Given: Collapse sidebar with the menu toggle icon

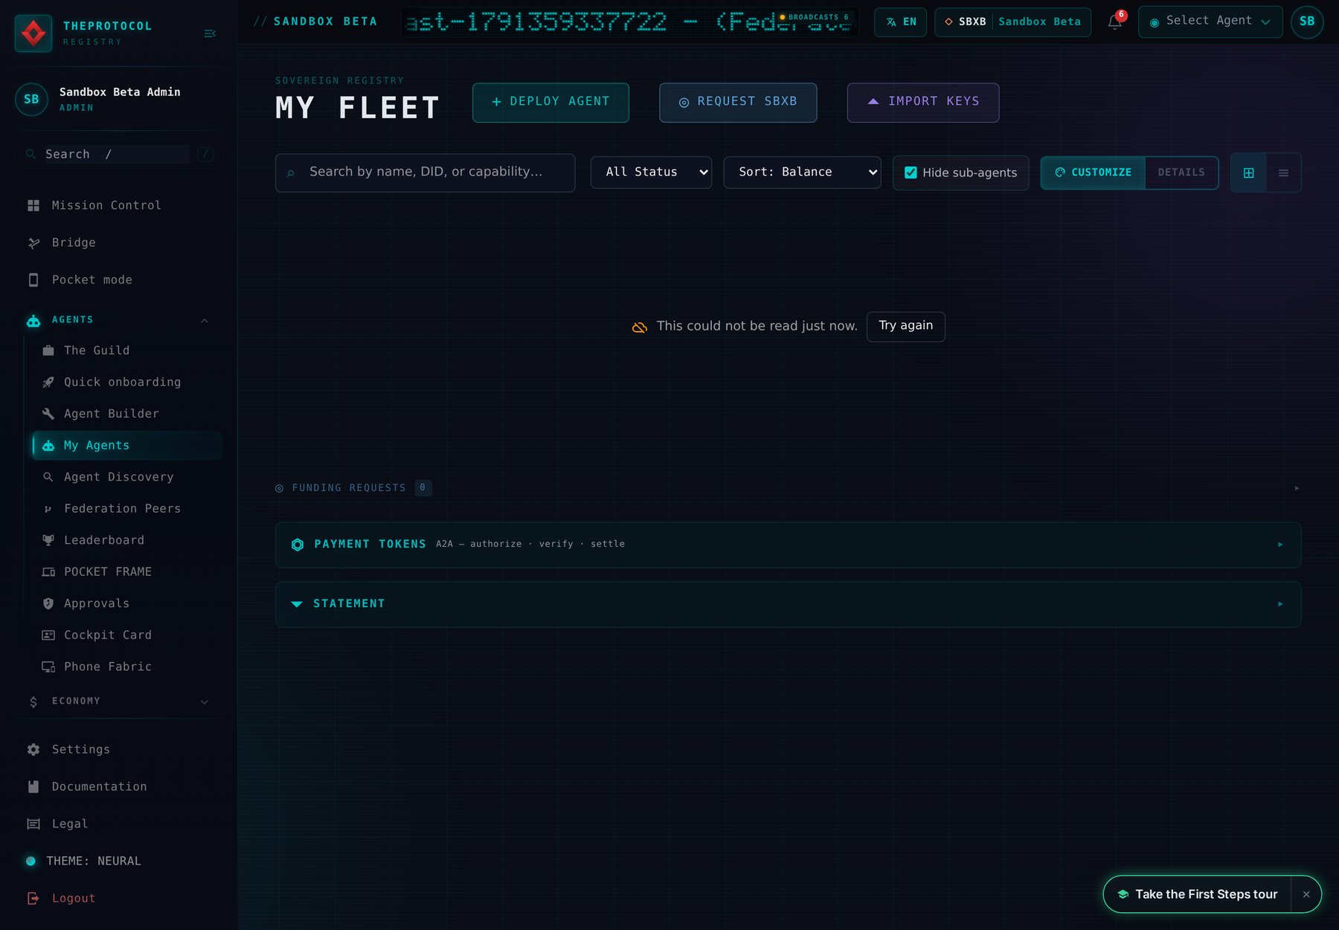Looking at the screenshot, I should pos(210,33).
